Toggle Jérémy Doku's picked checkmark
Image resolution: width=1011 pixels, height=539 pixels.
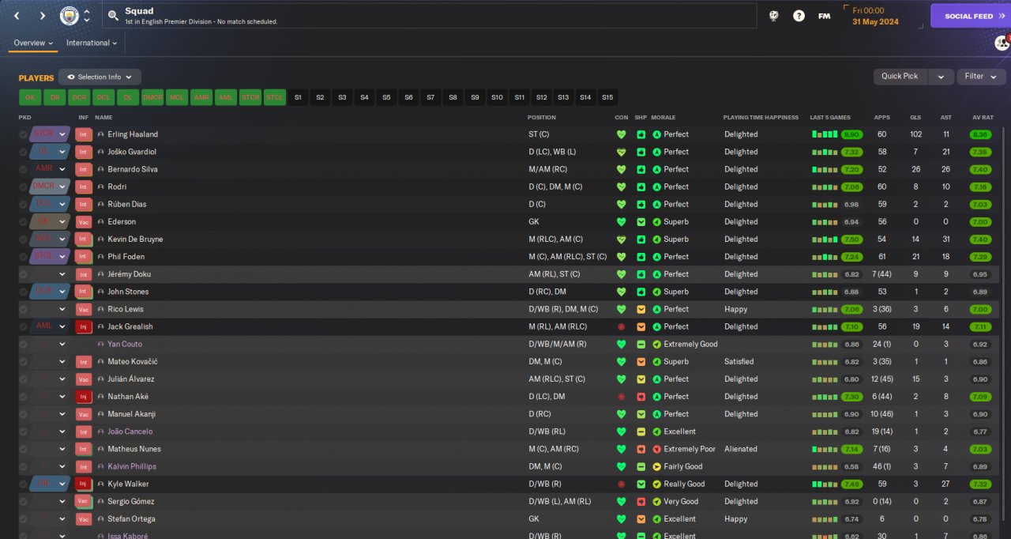23,274
